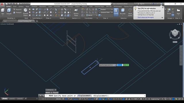Click the Smooth Object mesh tool
Viewport: 184px width, 103px height.
click(x=25, y=12)
